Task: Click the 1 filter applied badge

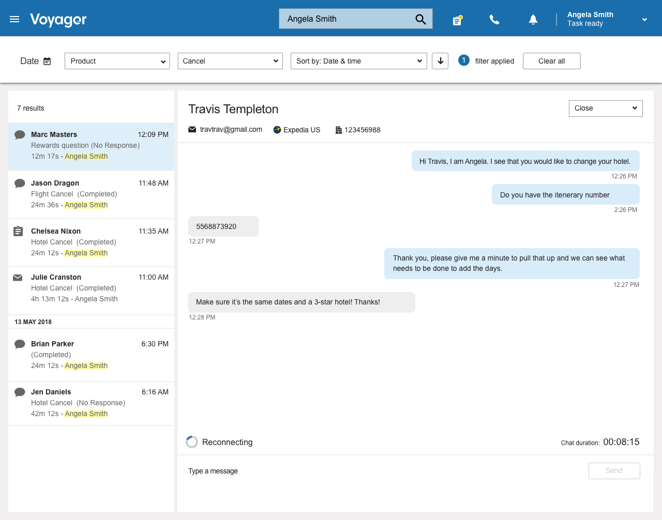Action: 464,60
